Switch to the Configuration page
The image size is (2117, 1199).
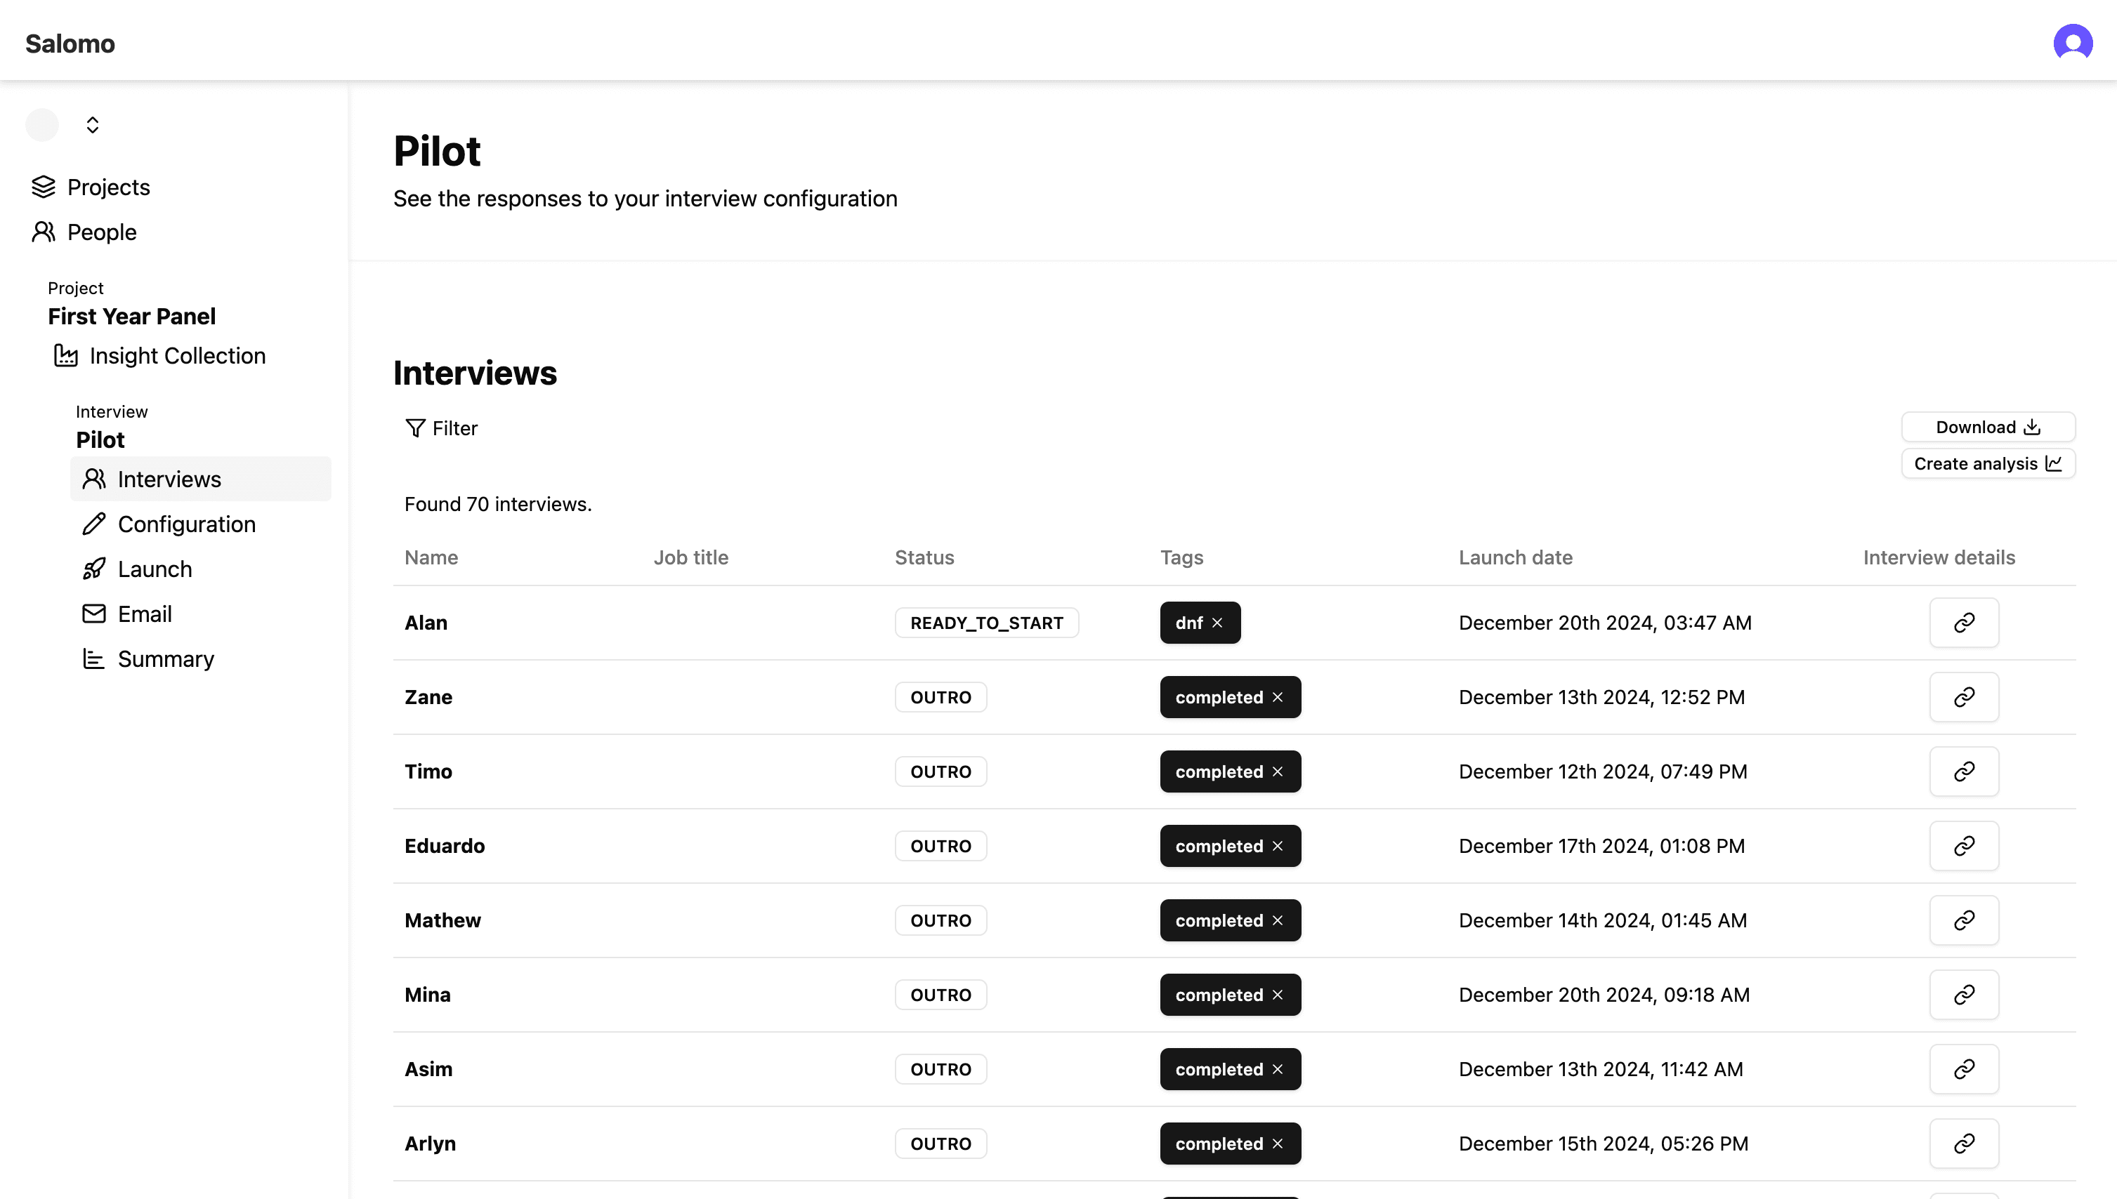click(x=186, y=524)
